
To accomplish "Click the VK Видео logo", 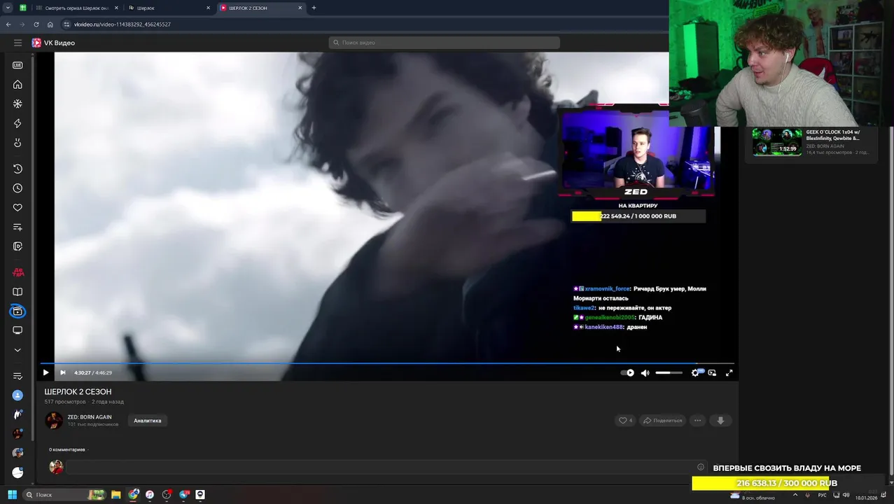I will [53, 43].
